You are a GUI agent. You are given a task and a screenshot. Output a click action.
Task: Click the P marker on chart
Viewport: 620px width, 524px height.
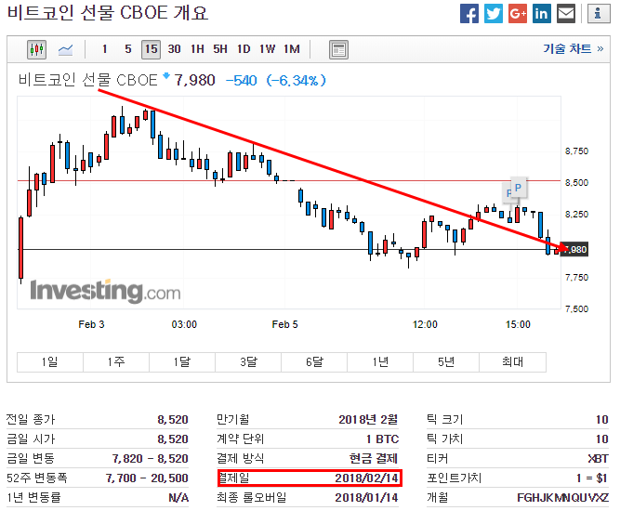coord(519,187)
